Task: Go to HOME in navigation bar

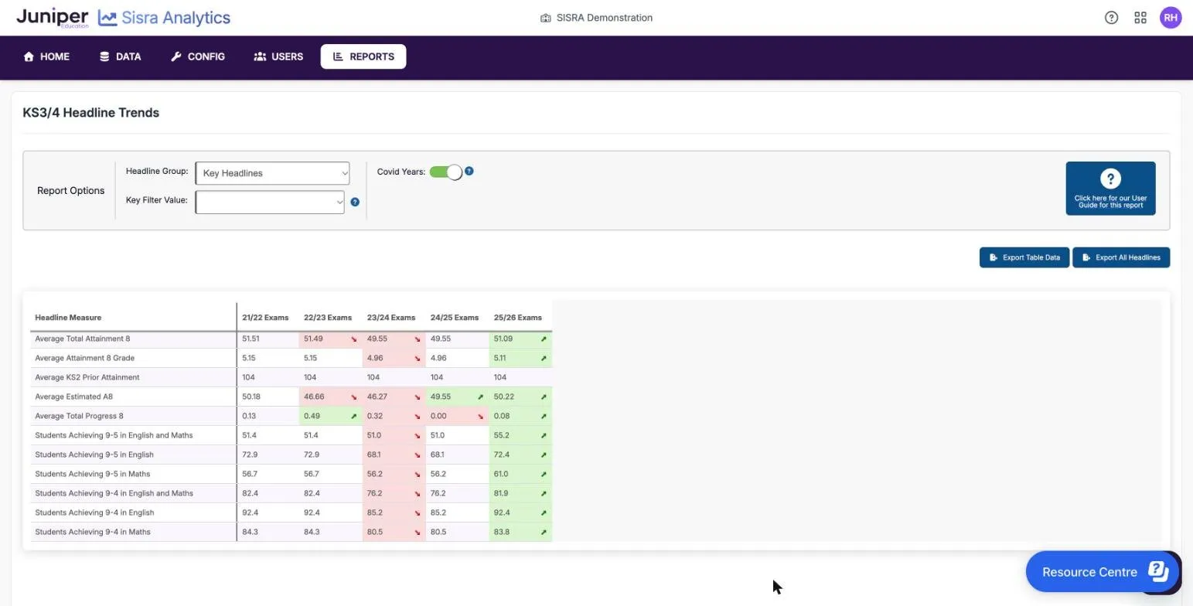Action: (x=46, y=56)
